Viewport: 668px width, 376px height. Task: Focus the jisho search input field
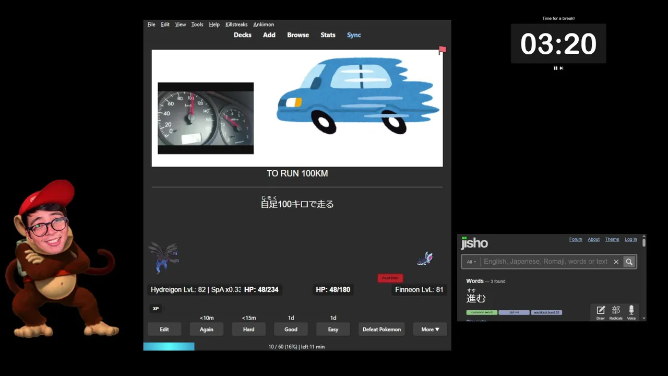[545, 262]
